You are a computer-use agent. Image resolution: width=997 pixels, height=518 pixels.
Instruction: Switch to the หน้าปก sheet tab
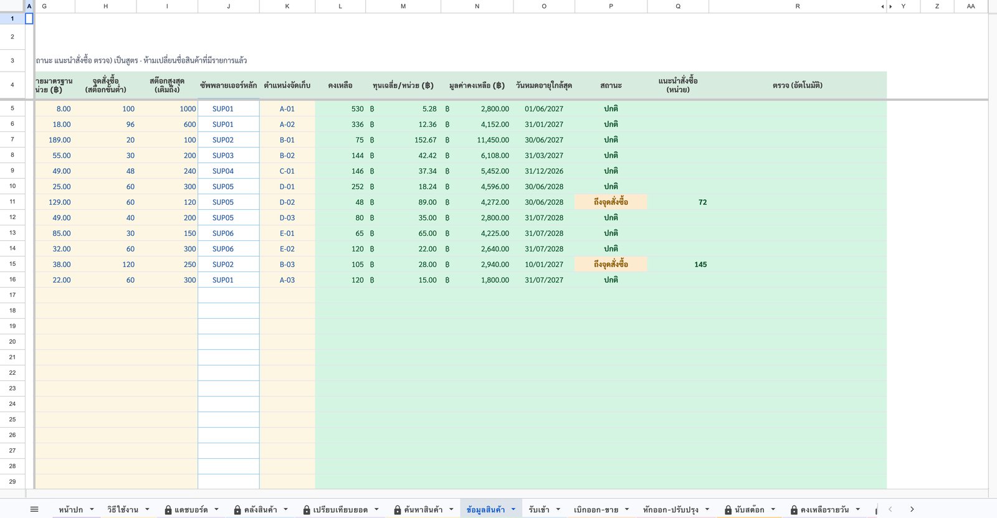click(x=70, y=509)
